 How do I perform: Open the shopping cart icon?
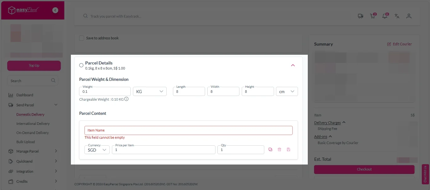(373, 16)
